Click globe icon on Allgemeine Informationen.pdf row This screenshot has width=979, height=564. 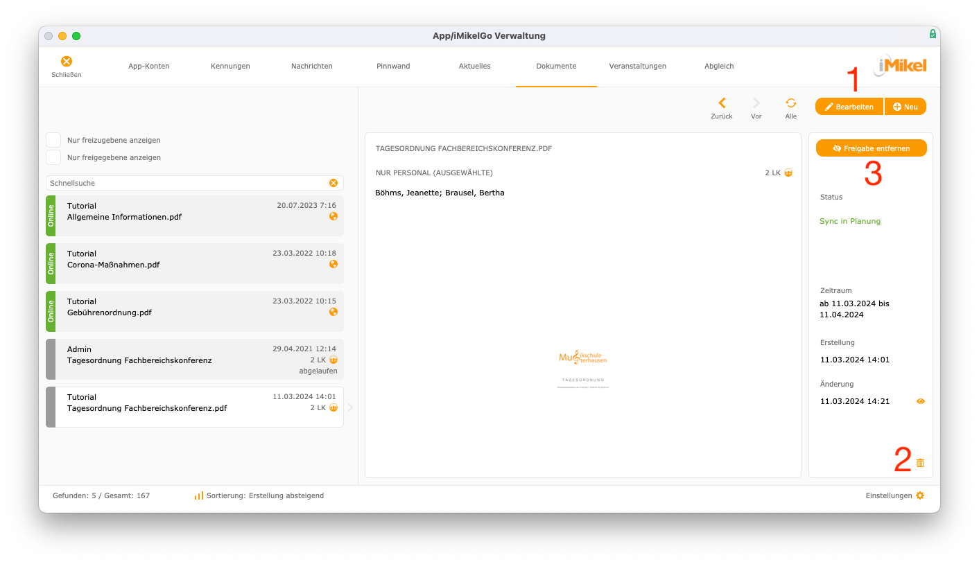[333, 216]
